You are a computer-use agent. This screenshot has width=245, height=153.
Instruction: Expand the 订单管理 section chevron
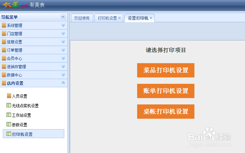tap(63, 50)
